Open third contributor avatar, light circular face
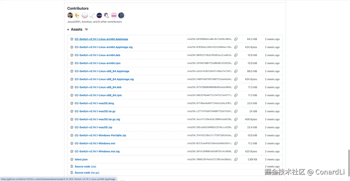This screenshot has width=350, height=181. [85, 15]
